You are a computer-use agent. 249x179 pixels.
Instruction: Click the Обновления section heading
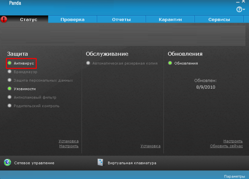pos(185,54)
